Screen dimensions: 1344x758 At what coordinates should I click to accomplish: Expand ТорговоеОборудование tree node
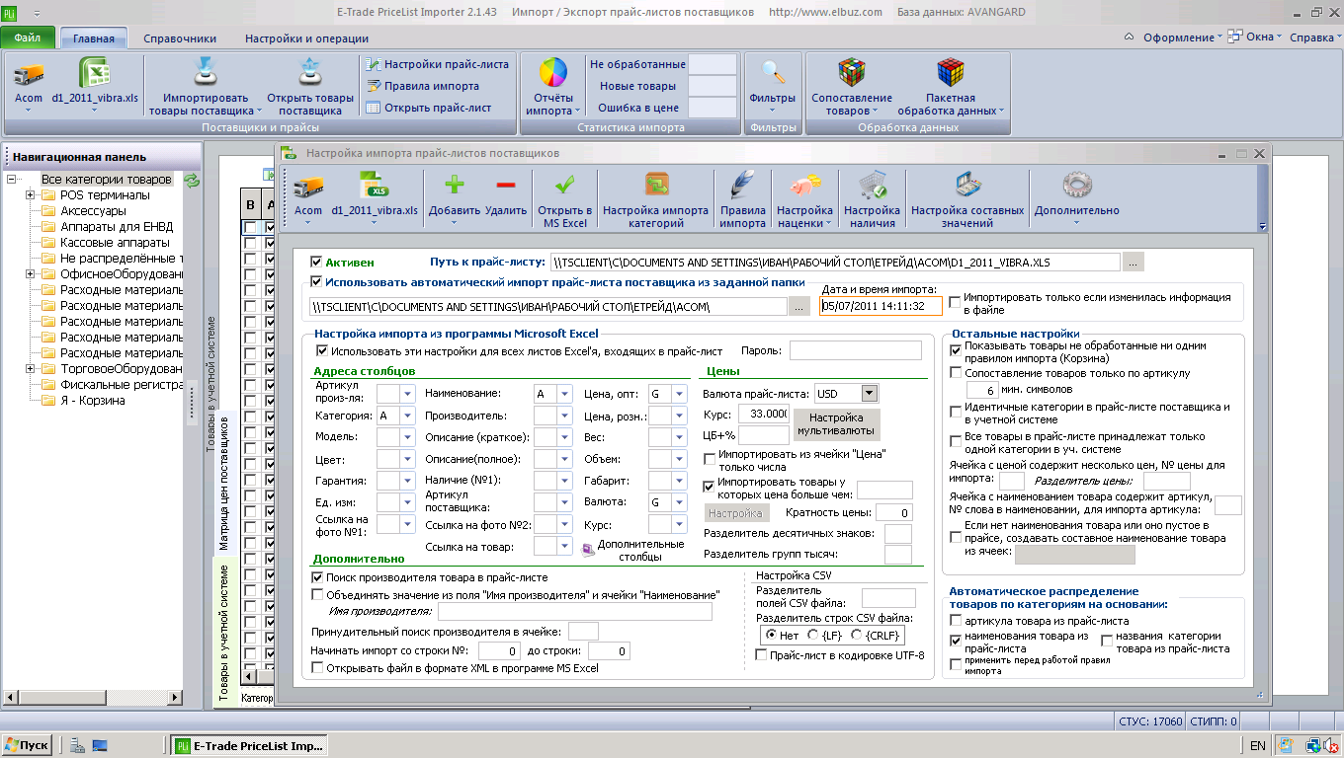point(32,369)
